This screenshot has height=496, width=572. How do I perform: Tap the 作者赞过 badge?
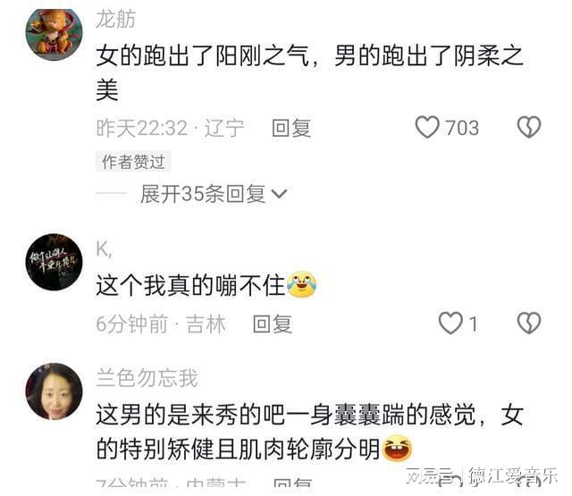click(133, 161)
